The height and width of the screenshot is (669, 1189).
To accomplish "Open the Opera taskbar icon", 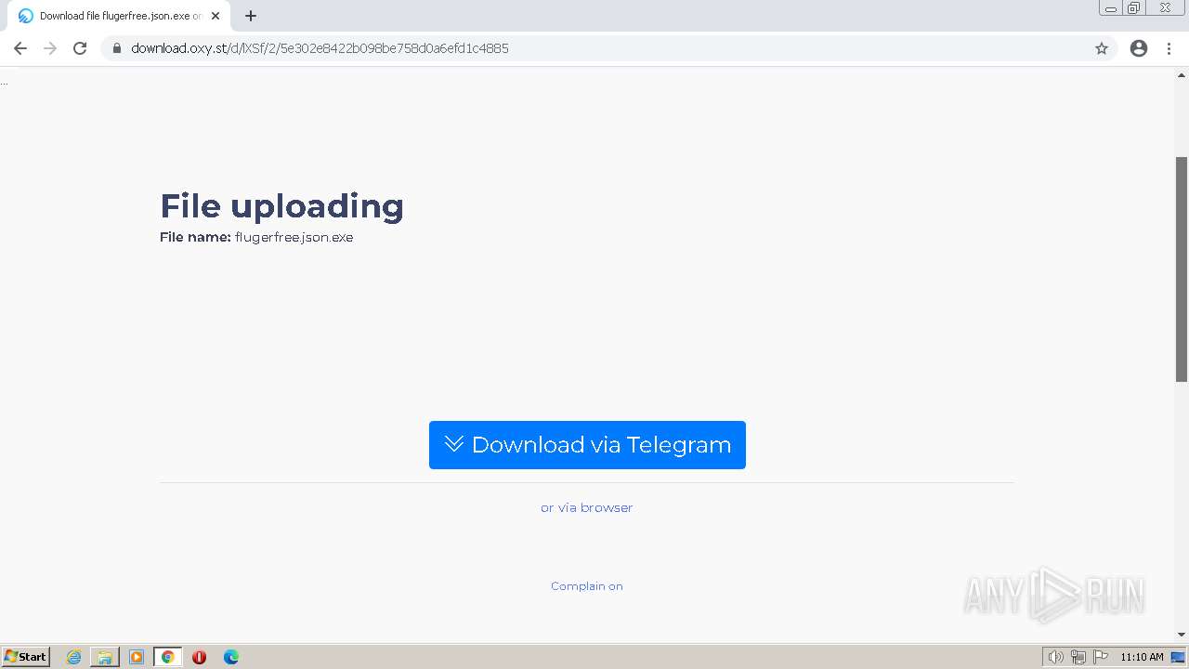I will pyautogui.click(x=199, y=657).
